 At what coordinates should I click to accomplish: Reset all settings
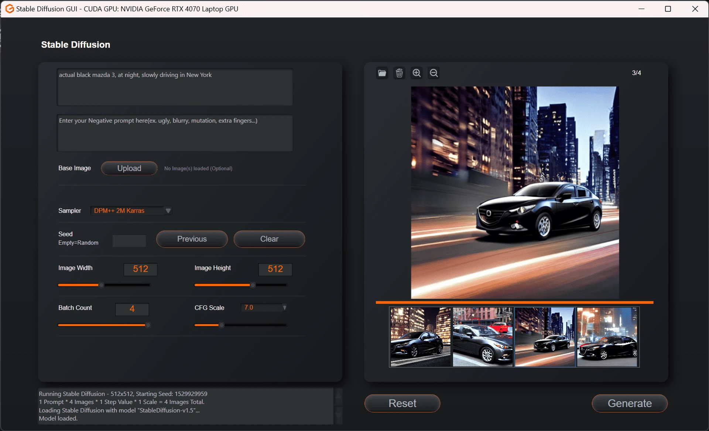pyautogui.click(x=402, y=403)
